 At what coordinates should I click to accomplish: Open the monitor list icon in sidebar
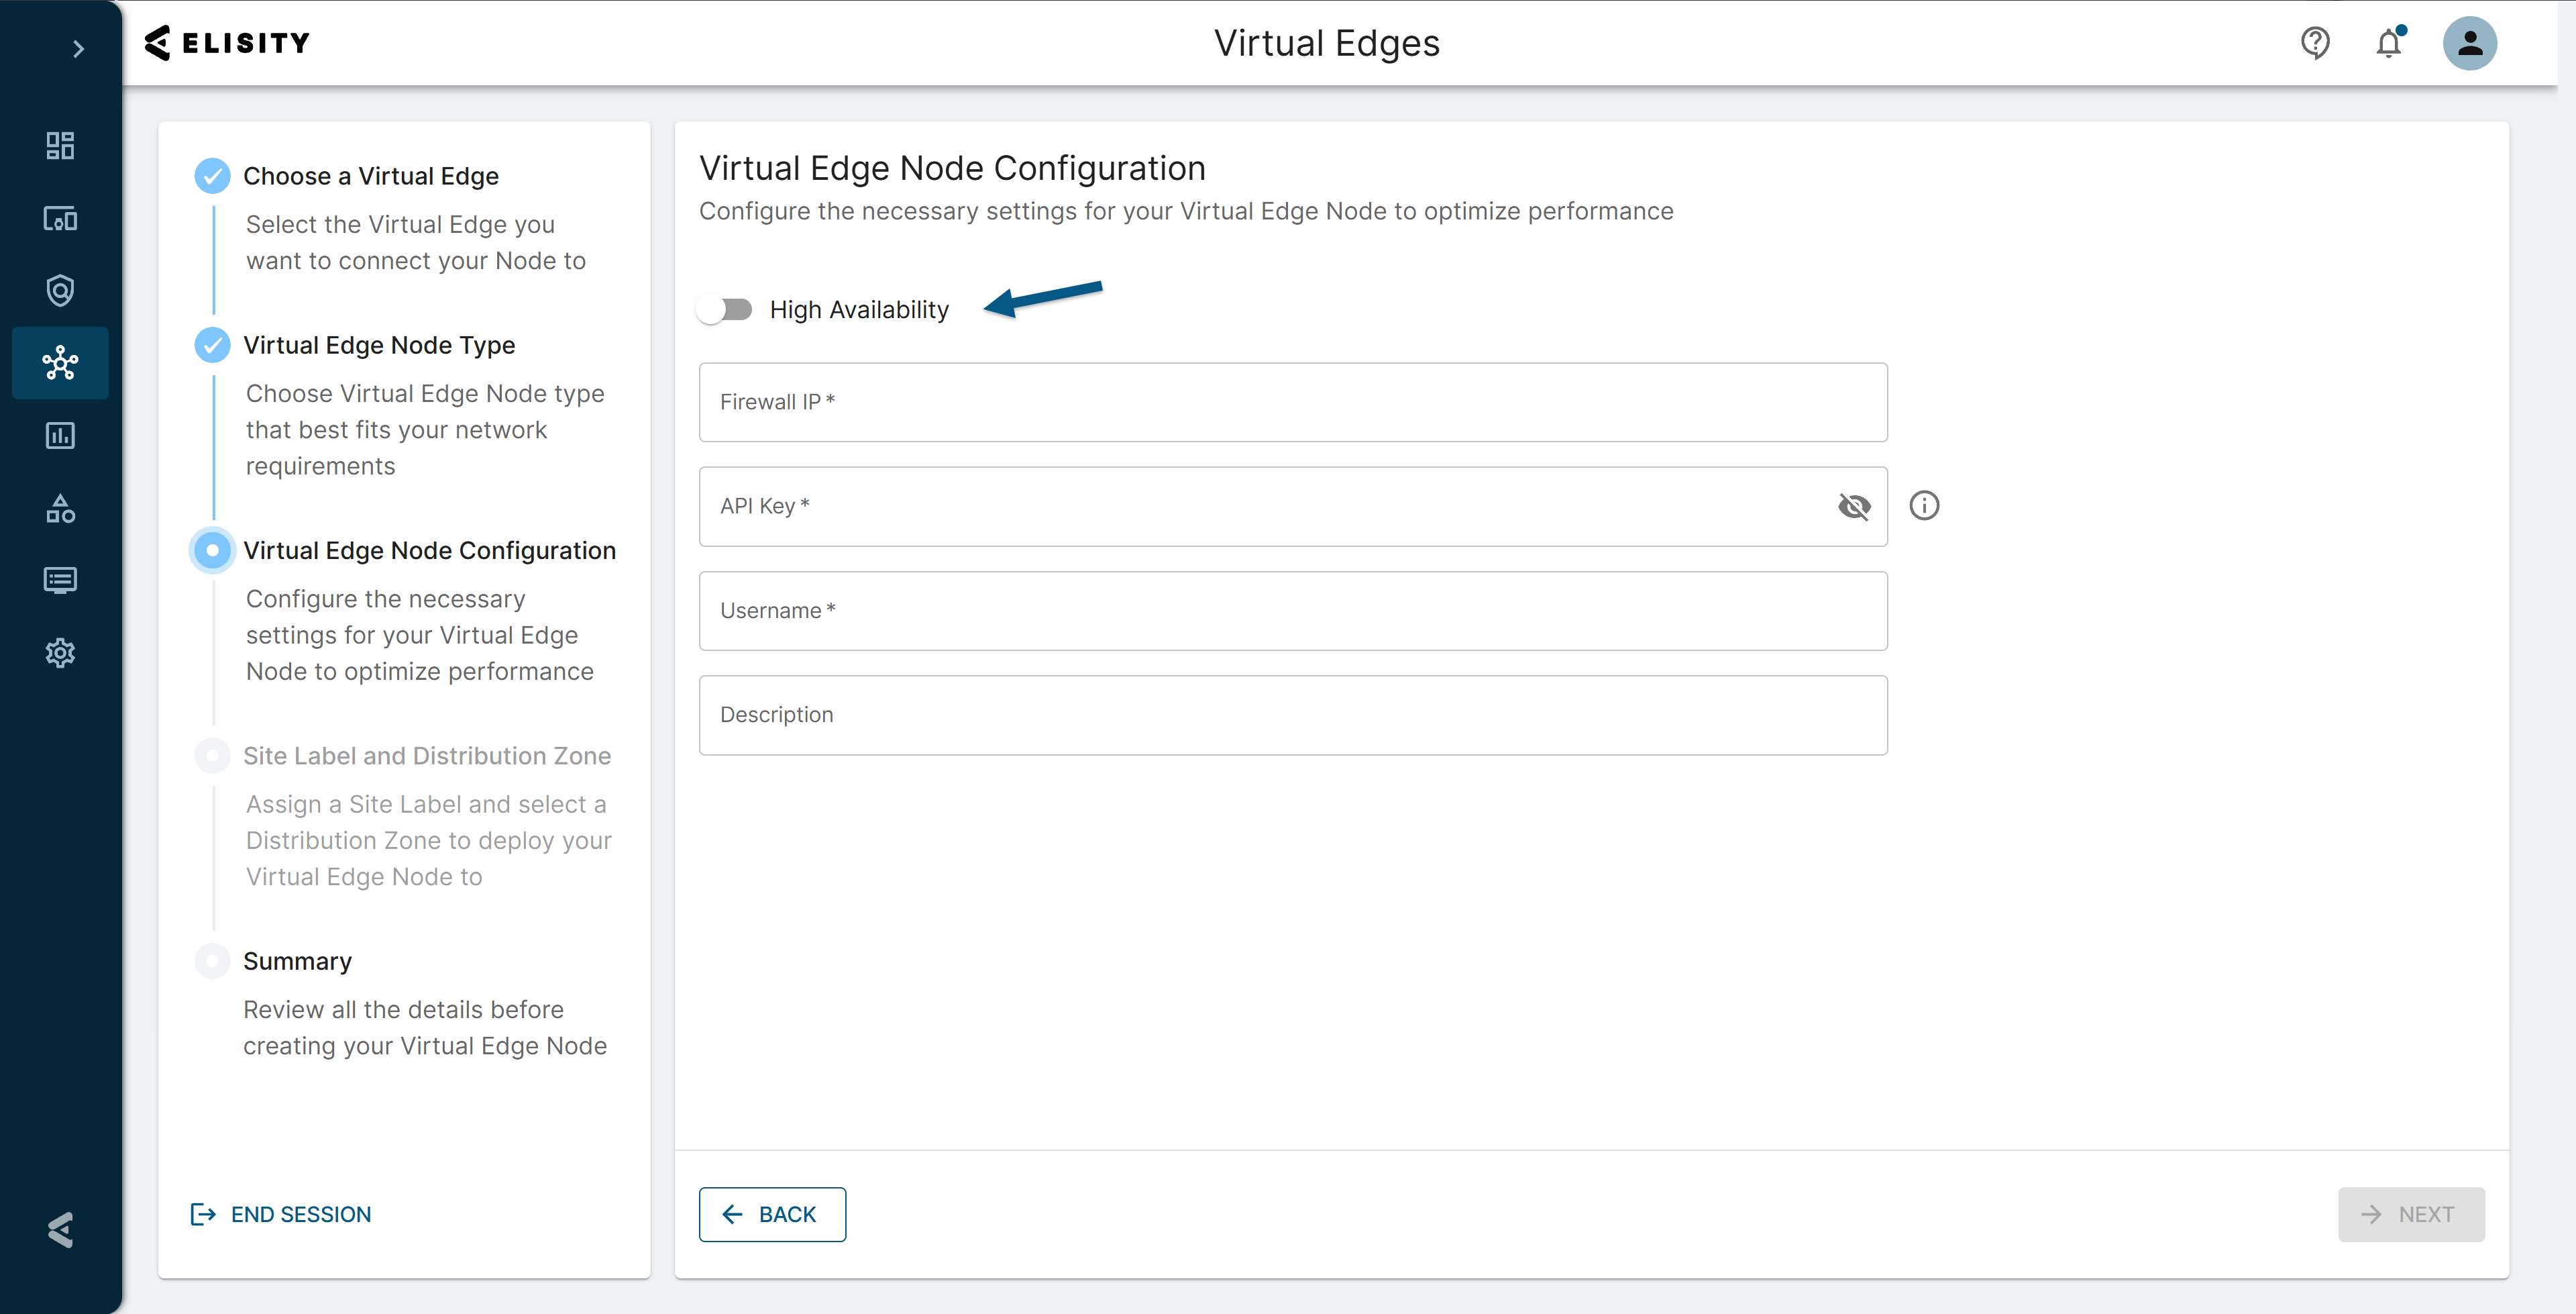point(60,580)
